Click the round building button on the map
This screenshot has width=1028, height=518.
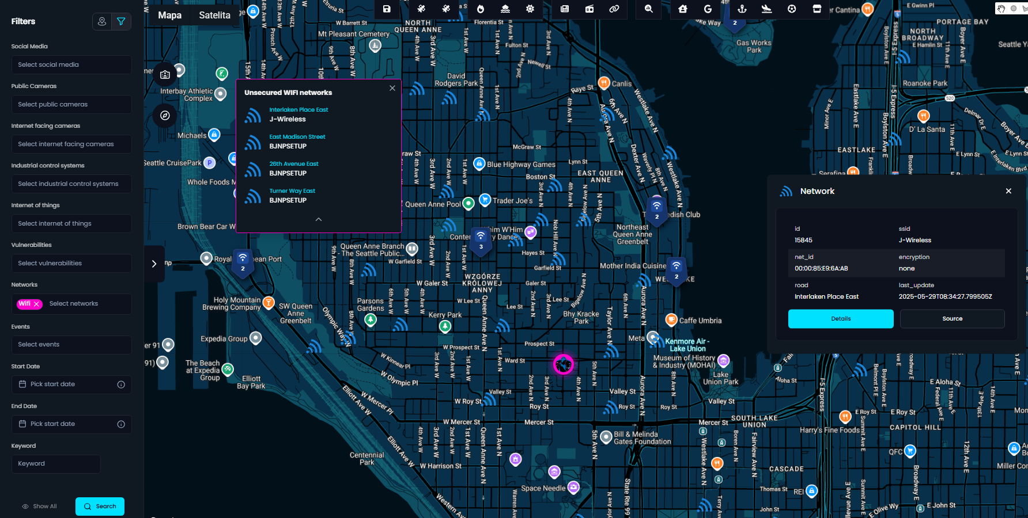[165, 74]
